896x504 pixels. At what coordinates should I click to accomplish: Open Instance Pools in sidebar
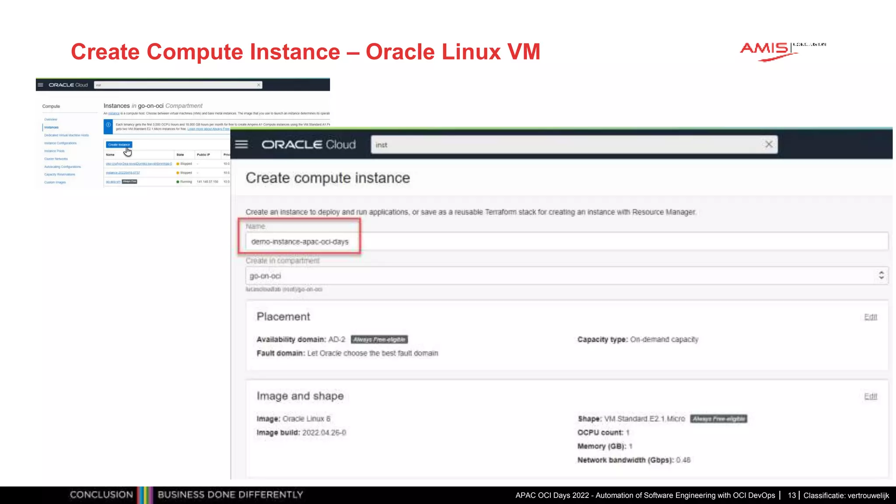pyautogui.click(x=54, y=151)
